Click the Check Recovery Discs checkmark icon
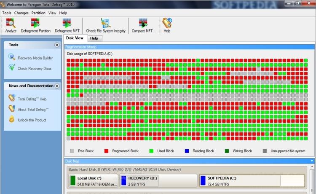Viewport: 316px width, 194px height. pos(12,67)
